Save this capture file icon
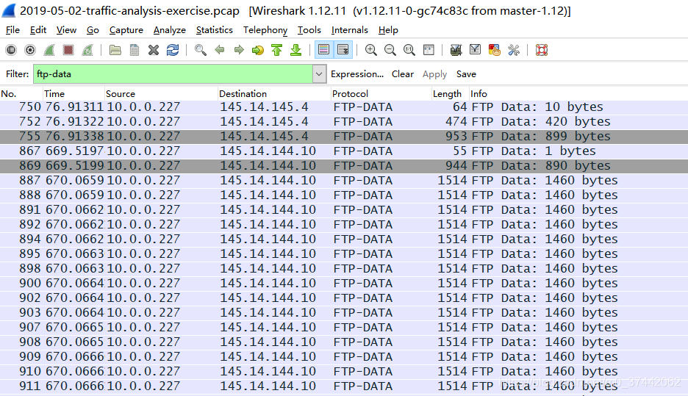Viewport: 688px width, 396px height. (135, 50)
